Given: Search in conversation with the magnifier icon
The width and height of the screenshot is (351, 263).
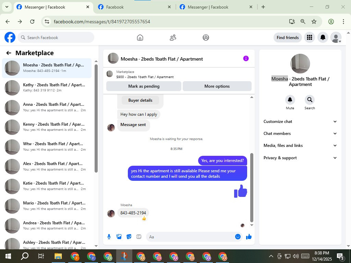Looking at the screenshot, I should tap(310, 100).
